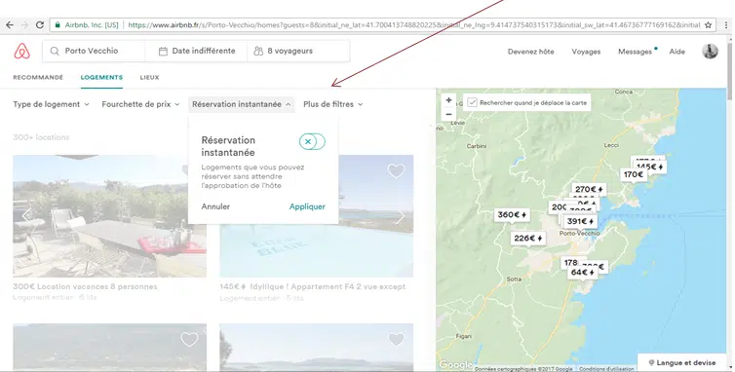Viewport: 735px width, 372px height.
Task: Open the Chrome three-dot menu
Action: tap(725, 24)
